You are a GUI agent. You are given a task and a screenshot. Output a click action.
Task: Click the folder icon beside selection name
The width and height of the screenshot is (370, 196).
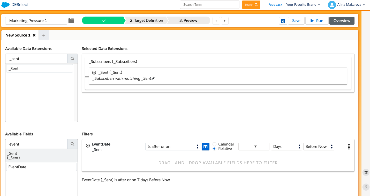point(71,21)
